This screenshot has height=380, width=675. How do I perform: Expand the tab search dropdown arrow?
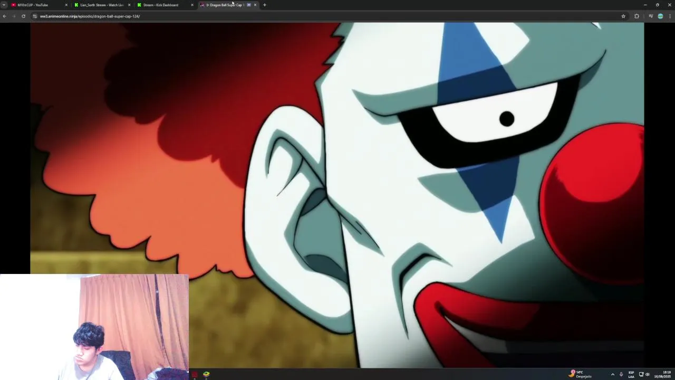click(4, 5)
